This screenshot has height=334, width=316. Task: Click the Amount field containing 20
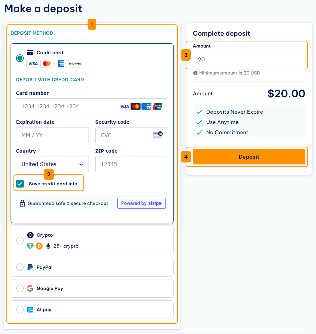(x=249, y=59)
